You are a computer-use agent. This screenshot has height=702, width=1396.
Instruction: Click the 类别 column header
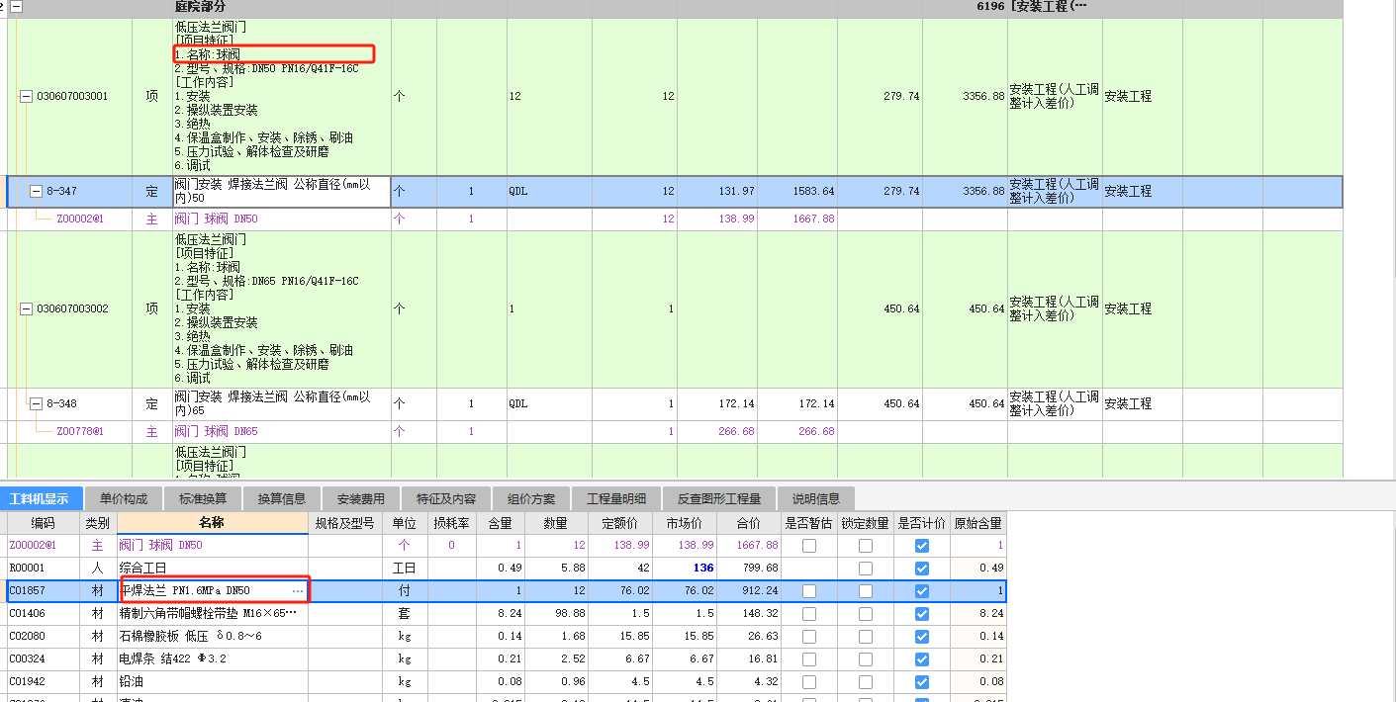(97, 523)
